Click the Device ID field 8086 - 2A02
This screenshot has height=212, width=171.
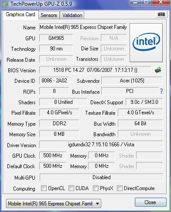54,81
